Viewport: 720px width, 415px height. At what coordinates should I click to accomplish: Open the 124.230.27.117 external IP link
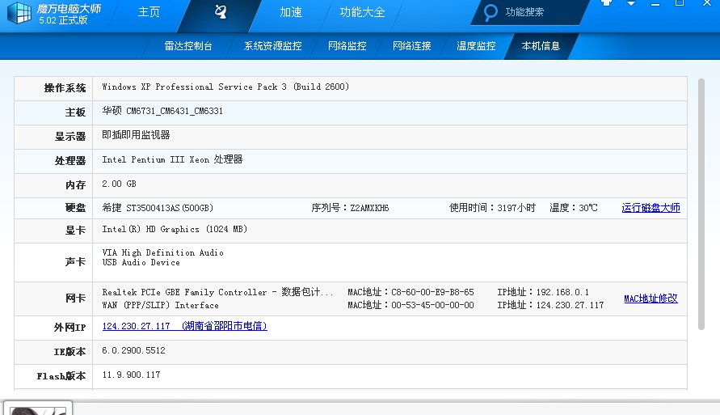click(x=184, y=326)
